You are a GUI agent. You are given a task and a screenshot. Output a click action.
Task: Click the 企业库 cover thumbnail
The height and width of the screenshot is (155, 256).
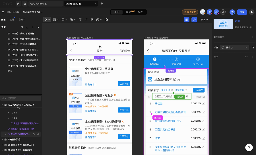click(223, 24)
